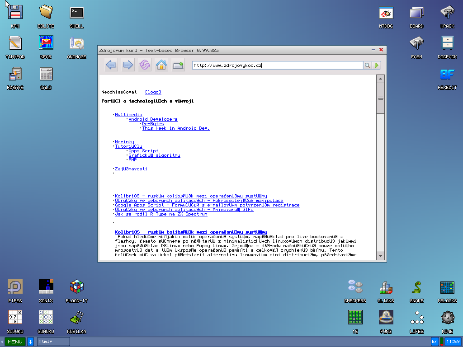The image size is (463, 347).
Task: Click the htmlv taskbar window button
Action: pos(53,342)
